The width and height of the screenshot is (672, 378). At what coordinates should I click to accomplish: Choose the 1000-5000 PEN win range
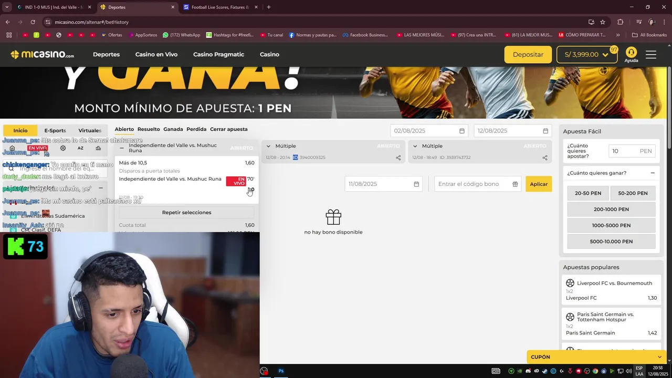point(611,225)
